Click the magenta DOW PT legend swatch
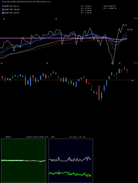The height and width of the screenshot is (183, 138). click(3, 13)
